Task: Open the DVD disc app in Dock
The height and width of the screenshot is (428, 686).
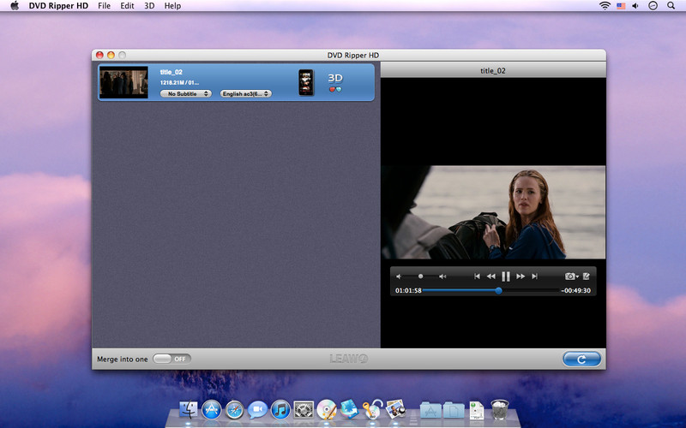Action: click(x=327, y=410)
